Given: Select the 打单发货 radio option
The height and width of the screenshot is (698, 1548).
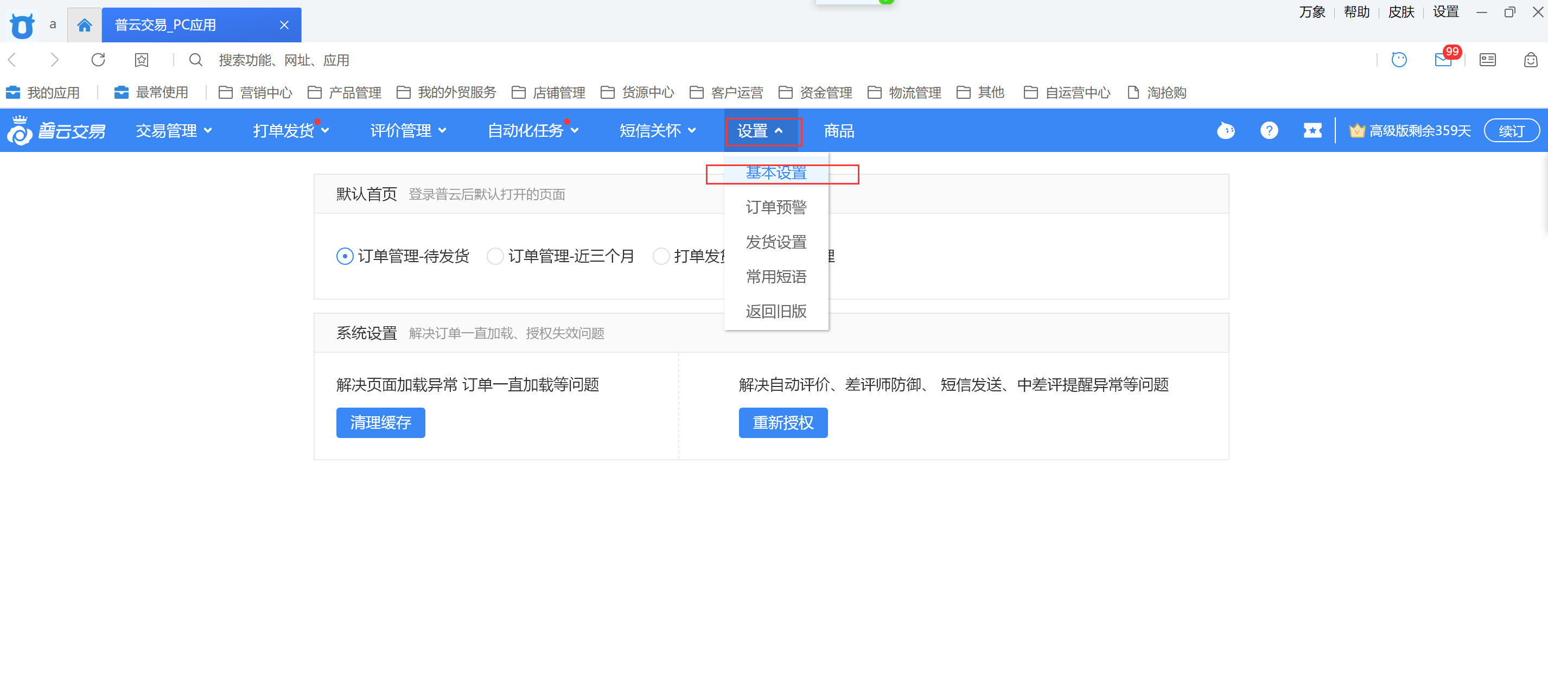Looking at the screenshot, I should (661, 256).
